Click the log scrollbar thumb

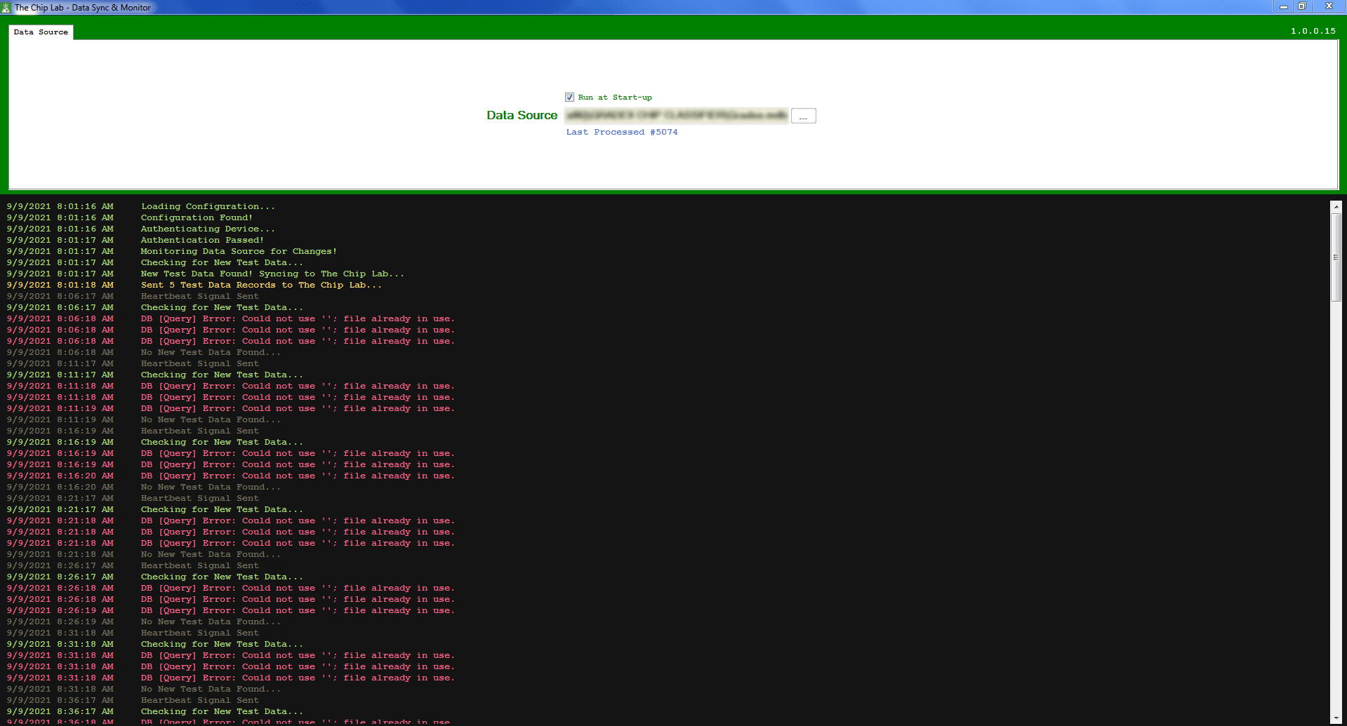(x=1336, y=257)
